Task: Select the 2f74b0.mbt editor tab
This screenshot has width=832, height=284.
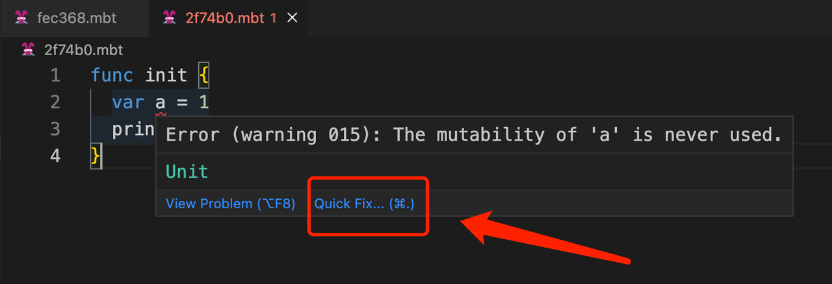Action: pyautogui.click(x=221, y=18)
